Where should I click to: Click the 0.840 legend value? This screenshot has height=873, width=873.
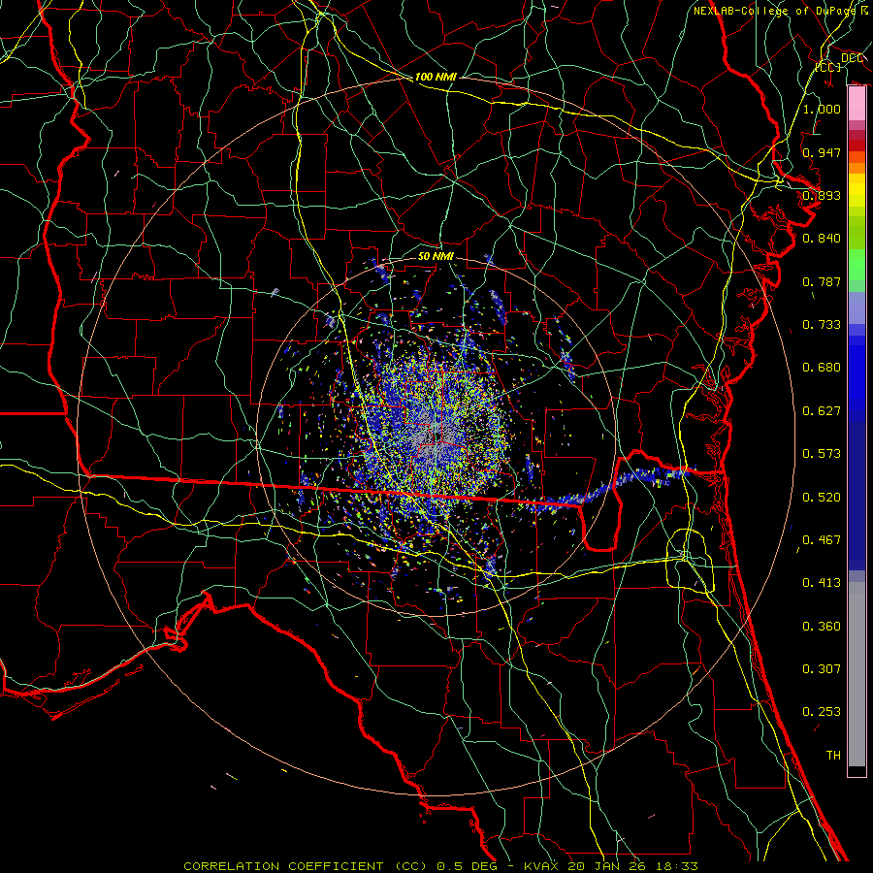point(822,239)
